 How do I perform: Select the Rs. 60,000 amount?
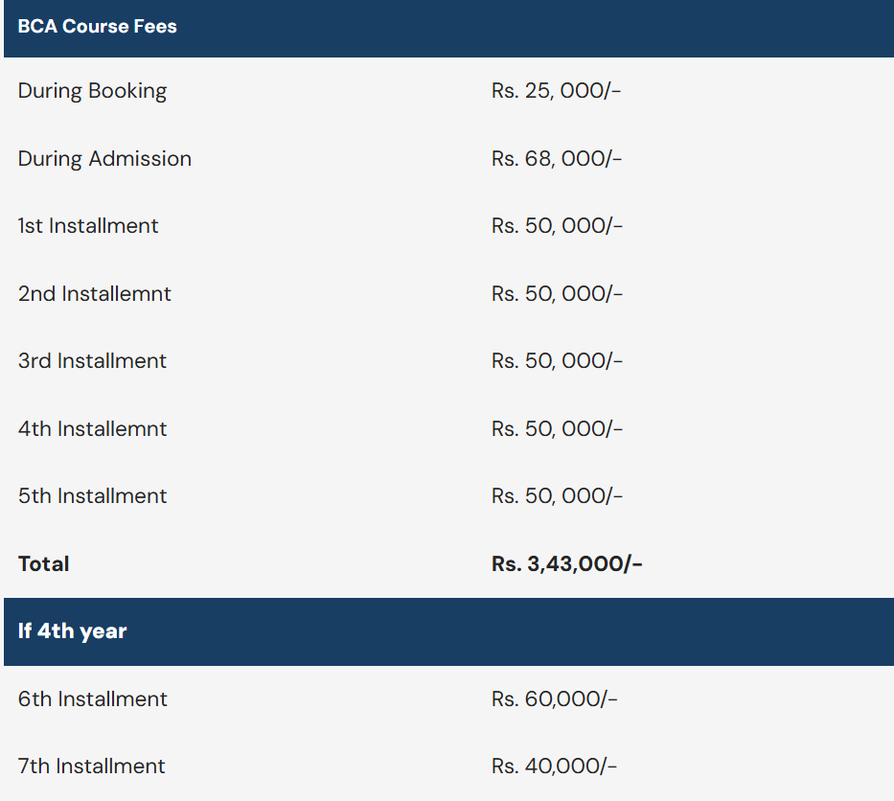point(554,699)
